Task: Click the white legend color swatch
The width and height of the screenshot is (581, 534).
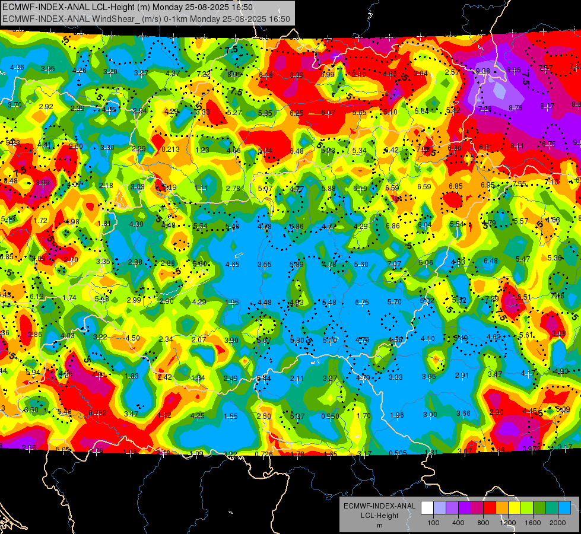Action: pyautogui.click(x=427, y=508)
